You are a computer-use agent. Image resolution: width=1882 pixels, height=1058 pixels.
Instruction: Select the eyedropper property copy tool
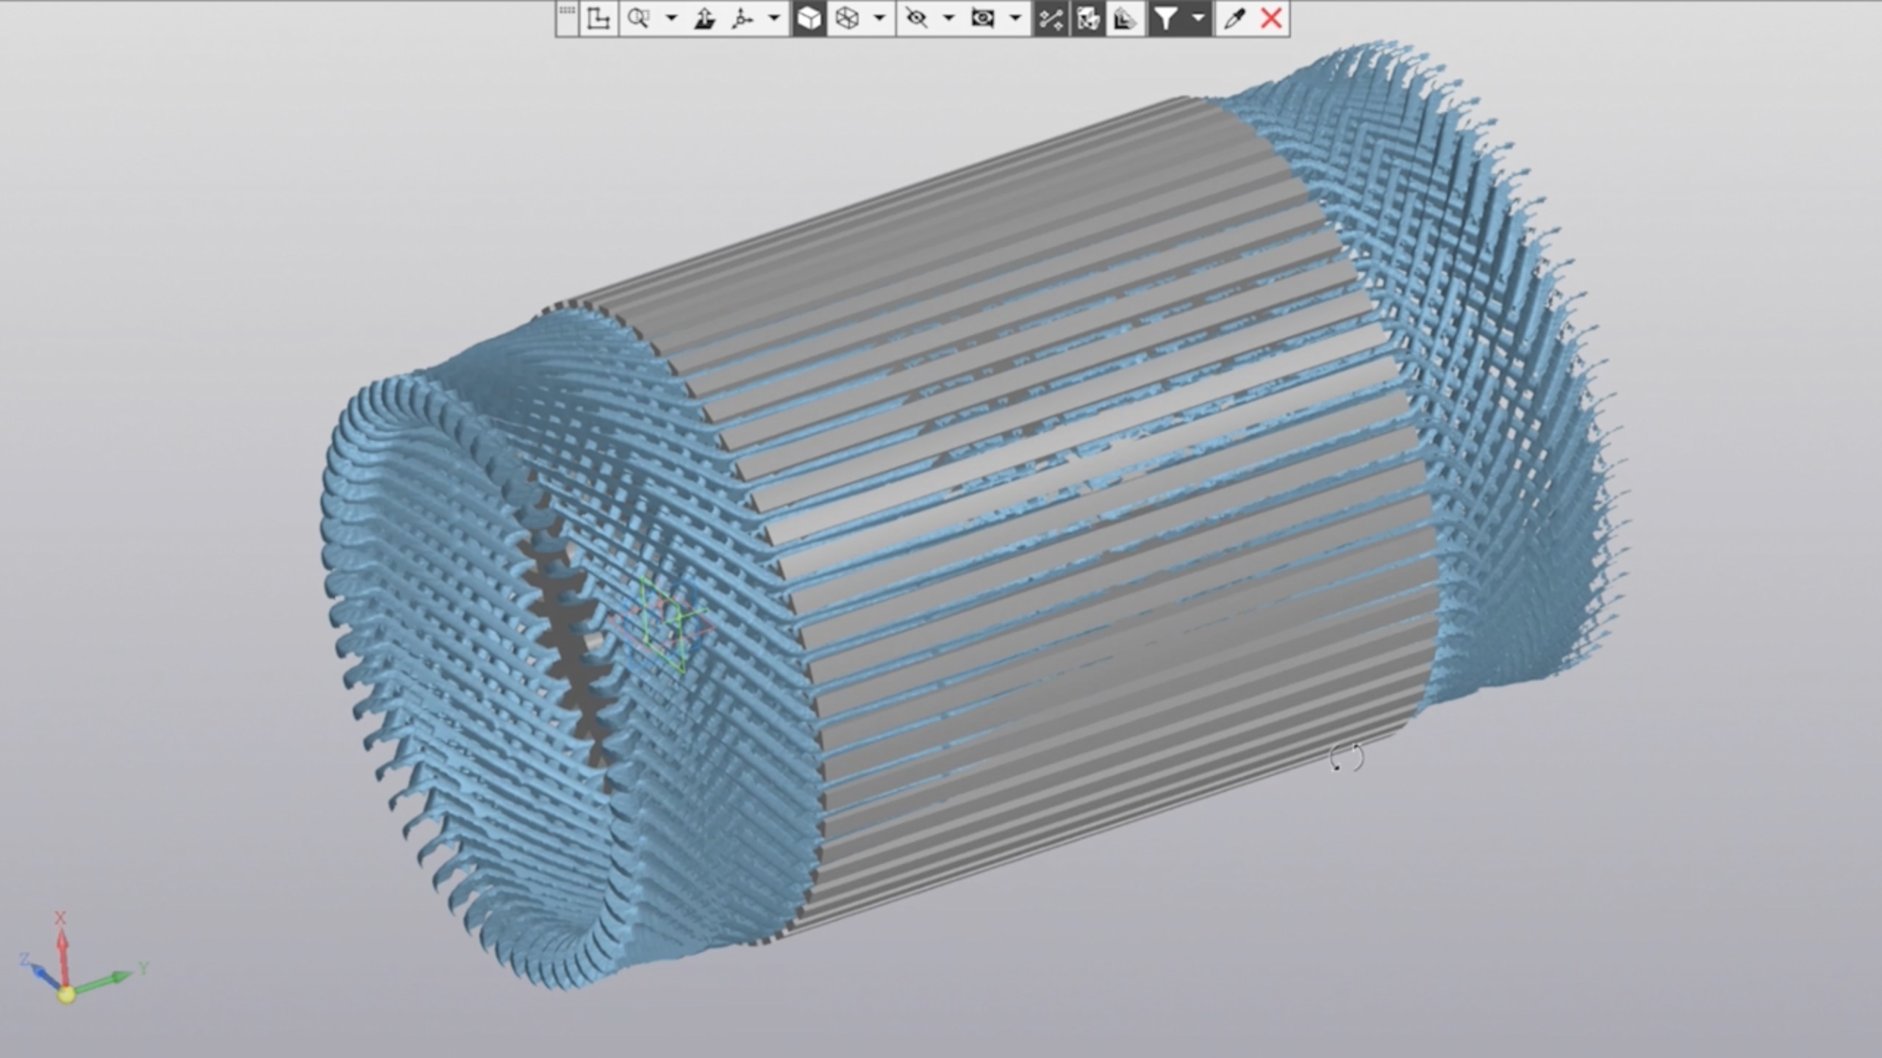(x=1234, y=18)
